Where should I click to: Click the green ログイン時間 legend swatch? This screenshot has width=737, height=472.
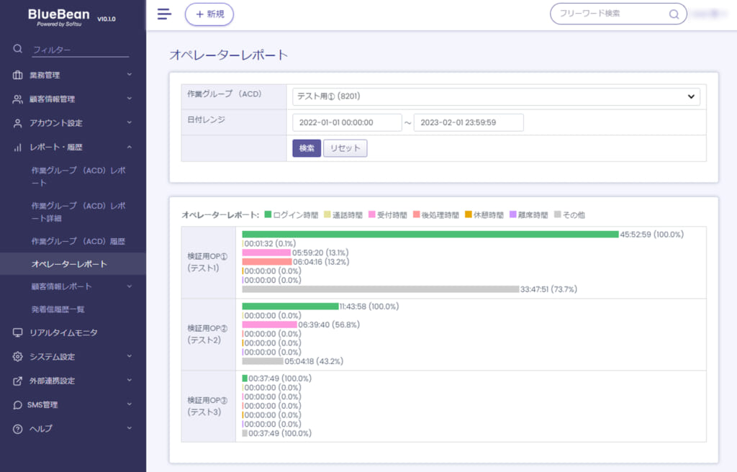[x=268, y=214]
